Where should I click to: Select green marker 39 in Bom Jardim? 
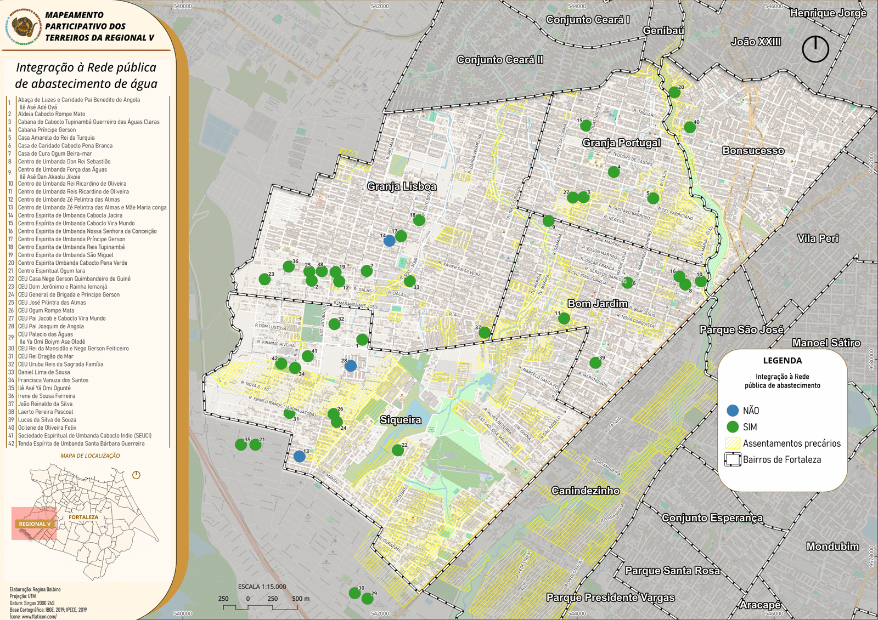(595, 363)
